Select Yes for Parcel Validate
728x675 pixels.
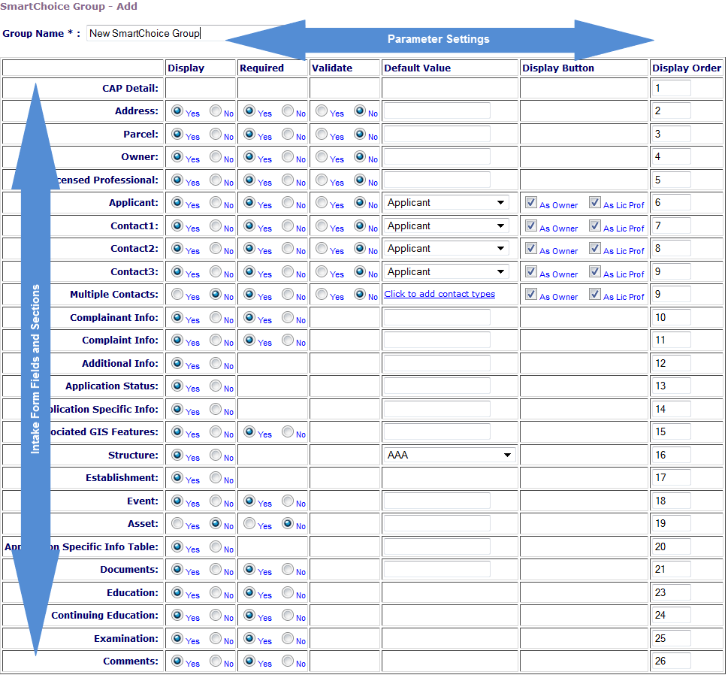322,134
